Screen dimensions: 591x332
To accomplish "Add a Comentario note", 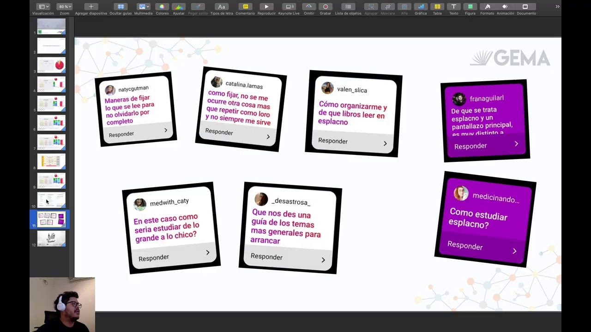I will (245, 6).
